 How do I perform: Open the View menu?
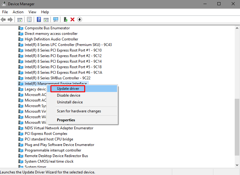coord(32,12)
